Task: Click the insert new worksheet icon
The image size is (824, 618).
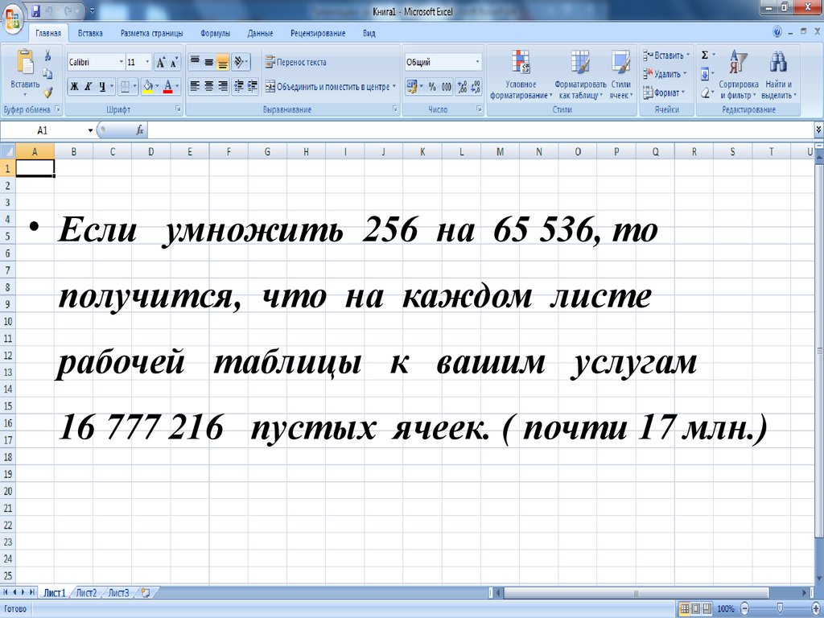Action: [x=146, y=593]
